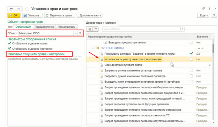Check 'Выводить пункт отправления в печатной форме 6' box
The width and height of the screenshot is (218, 127).
191,82
